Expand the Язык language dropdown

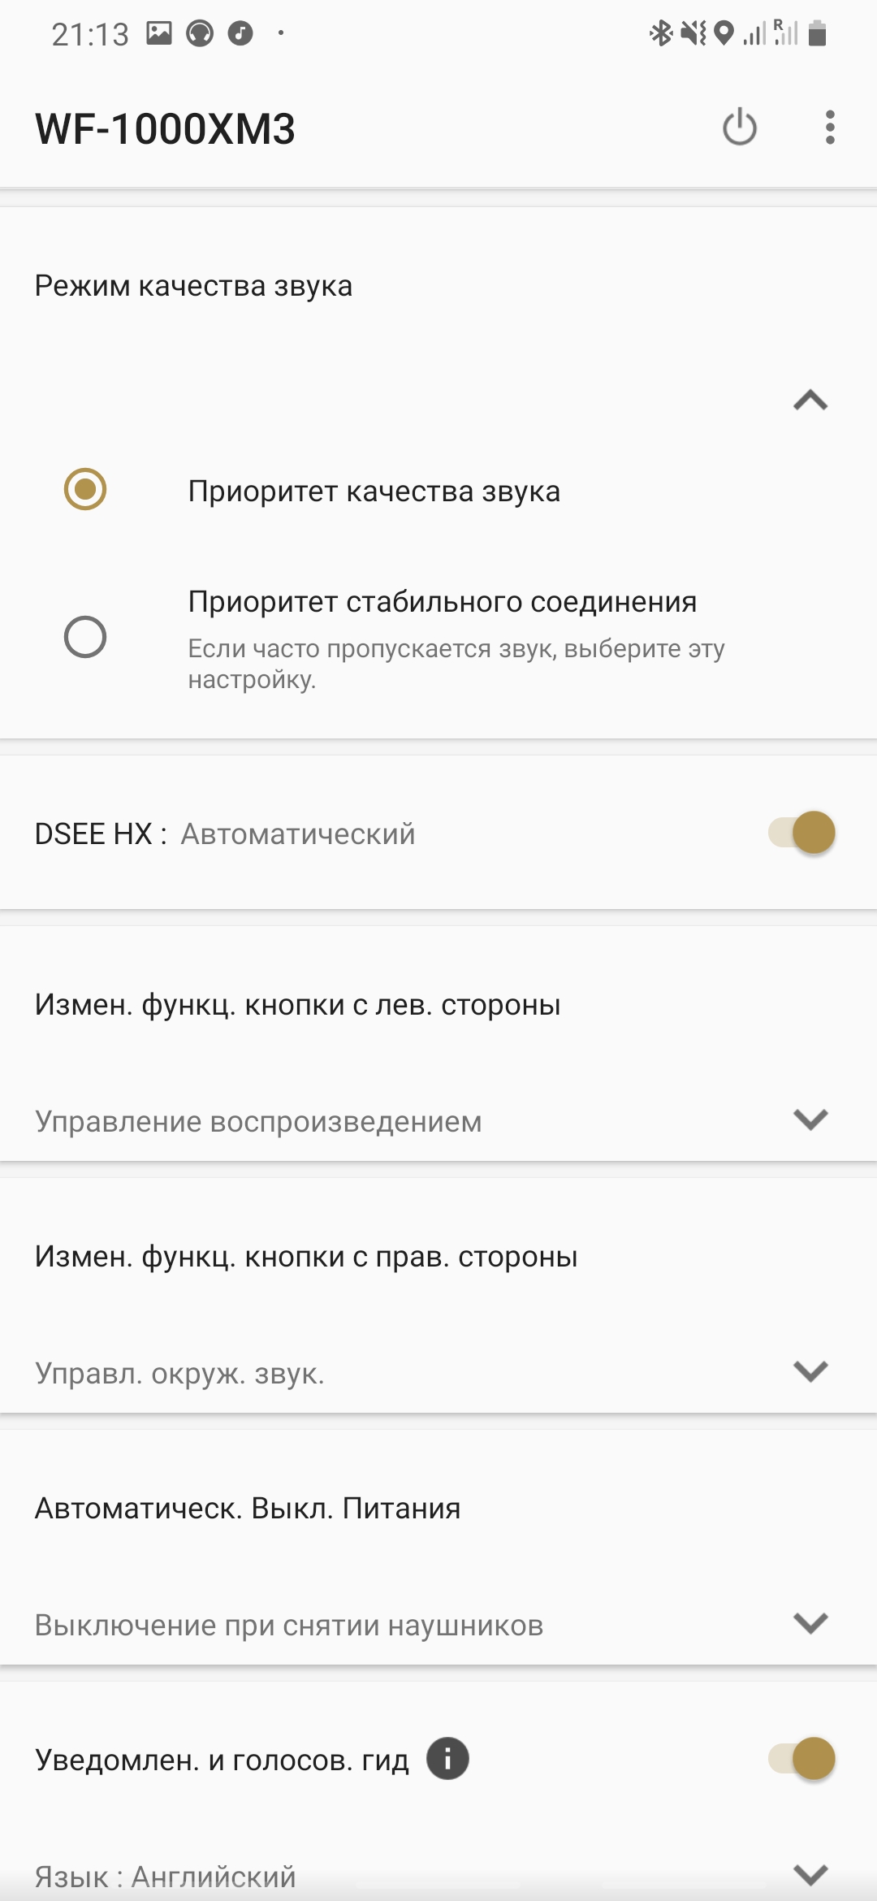[810, 1874]
